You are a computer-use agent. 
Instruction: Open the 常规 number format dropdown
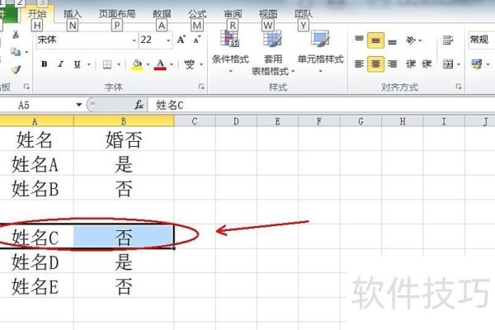[x=481, y=40]
